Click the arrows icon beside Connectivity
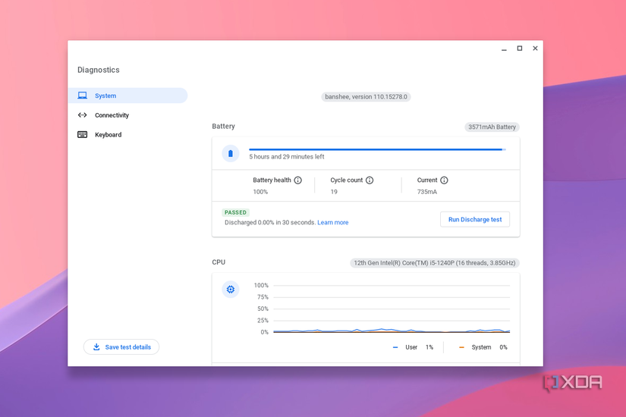The image size is (626, 417). pyautogui.click(x=82, y=115)
